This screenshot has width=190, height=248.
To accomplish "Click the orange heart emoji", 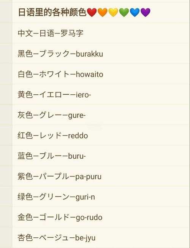I will click(x=103, y=12).
